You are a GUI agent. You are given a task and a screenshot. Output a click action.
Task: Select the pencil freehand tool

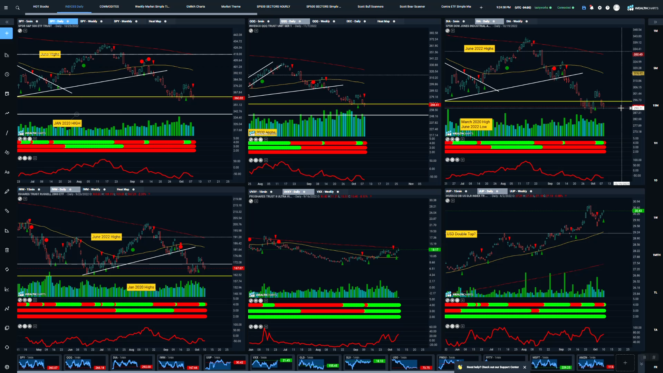pyautogui.click(x=7, y=191)
